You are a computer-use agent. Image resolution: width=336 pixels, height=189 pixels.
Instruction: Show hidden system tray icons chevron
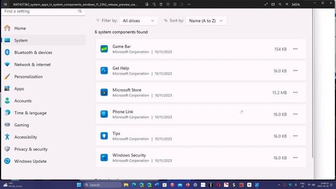(x=279, y=185)
